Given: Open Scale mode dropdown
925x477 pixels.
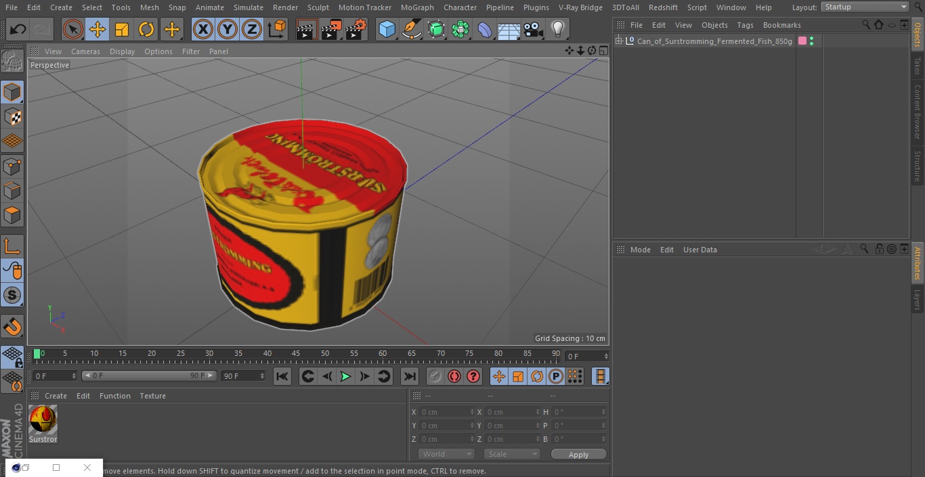Looking at the screenshot, I should [x=512, y=454].
